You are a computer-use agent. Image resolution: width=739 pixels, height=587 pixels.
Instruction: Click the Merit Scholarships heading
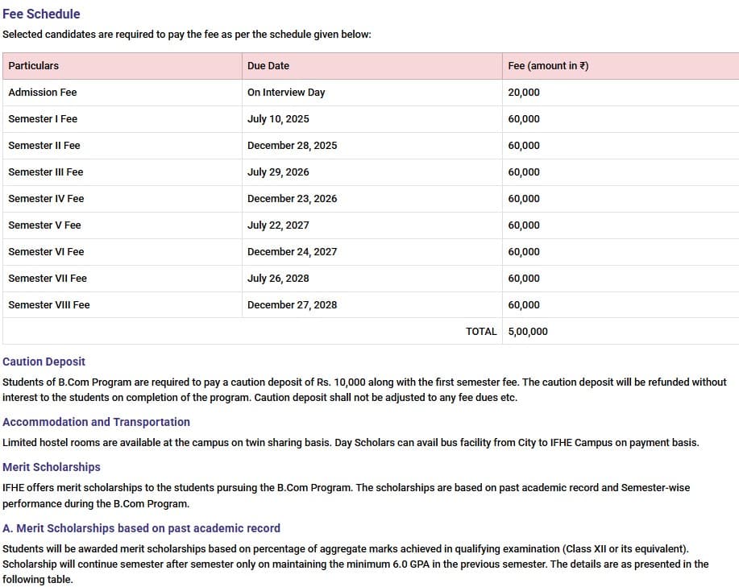(52, 467)
